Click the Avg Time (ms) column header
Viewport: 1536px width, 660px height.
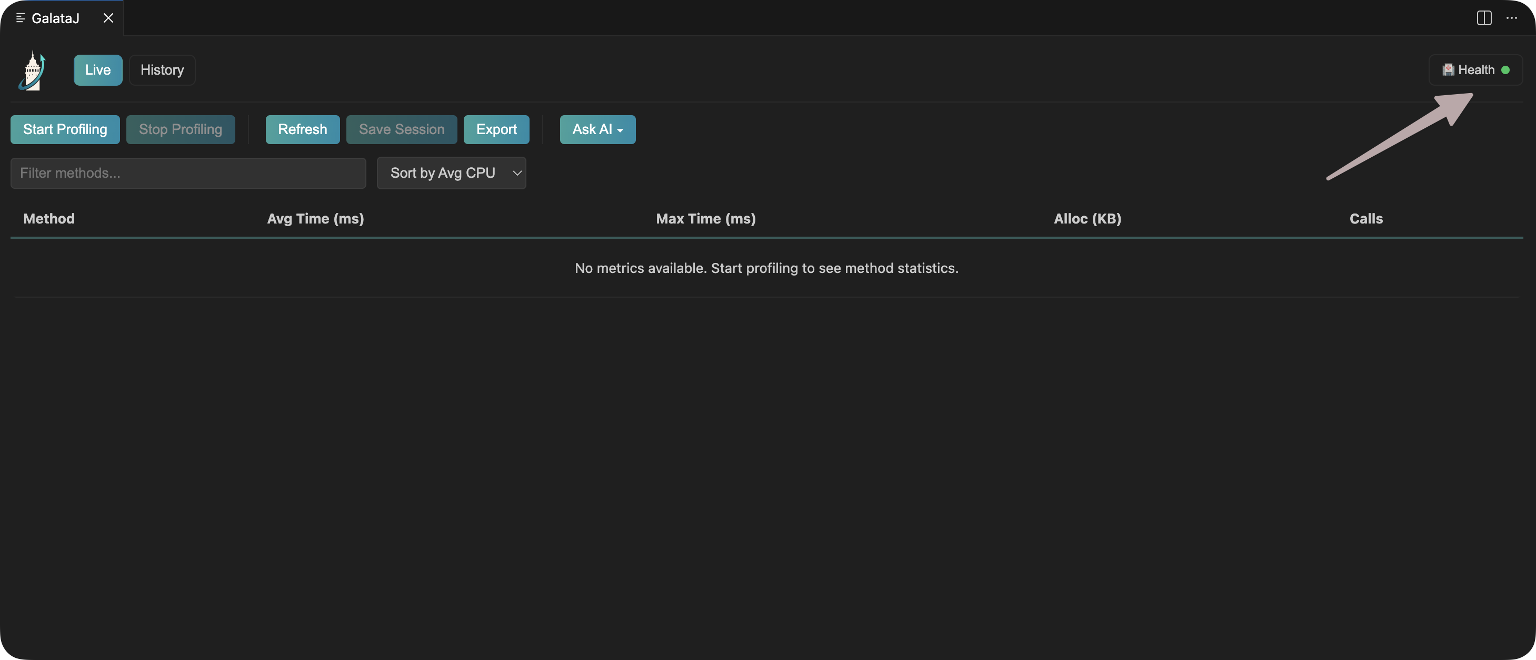coord(315,219)
